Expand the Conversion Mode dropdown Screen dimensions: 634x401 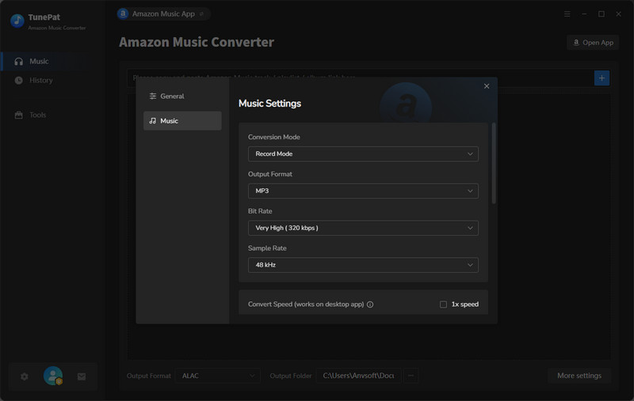coord(363,153)
